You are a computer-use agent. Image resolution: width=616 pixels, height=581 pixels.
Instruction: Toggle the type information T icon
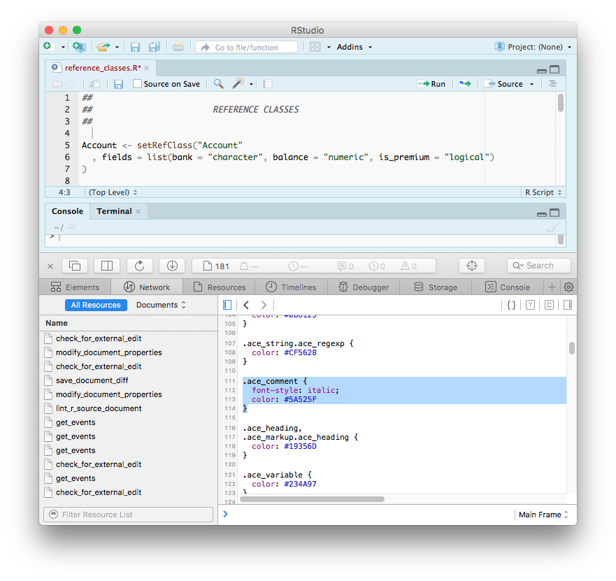click(530, 305)
